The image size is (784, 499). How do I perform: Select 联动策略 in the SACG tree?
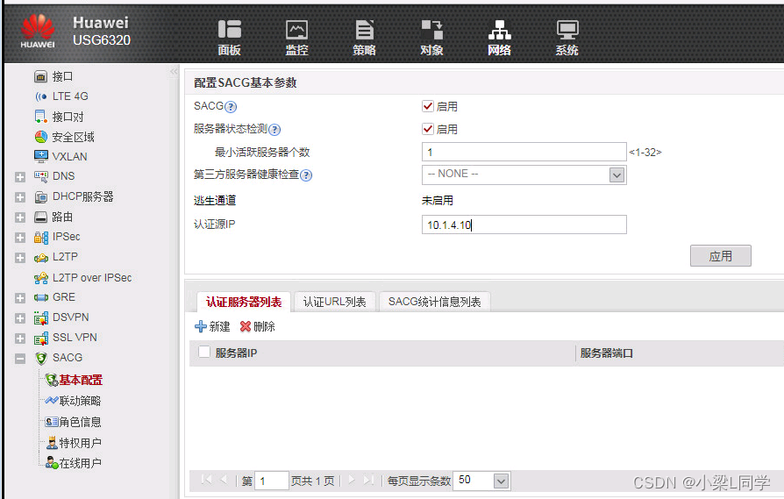tap(80, 401)
